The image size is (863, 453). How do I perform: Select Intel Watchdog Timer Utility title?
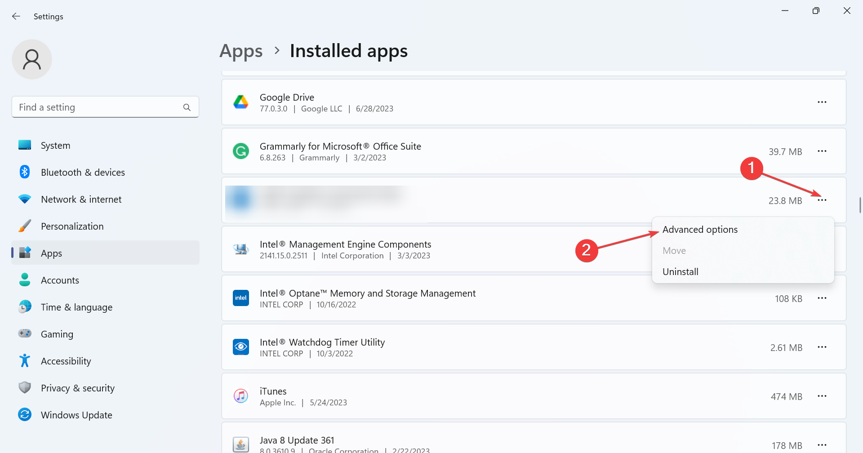322,342
